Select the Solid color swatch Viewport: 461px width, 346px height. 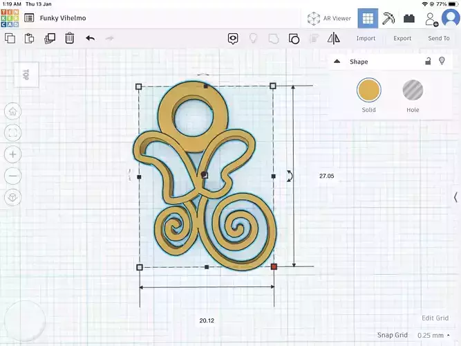tap(368, 90)
